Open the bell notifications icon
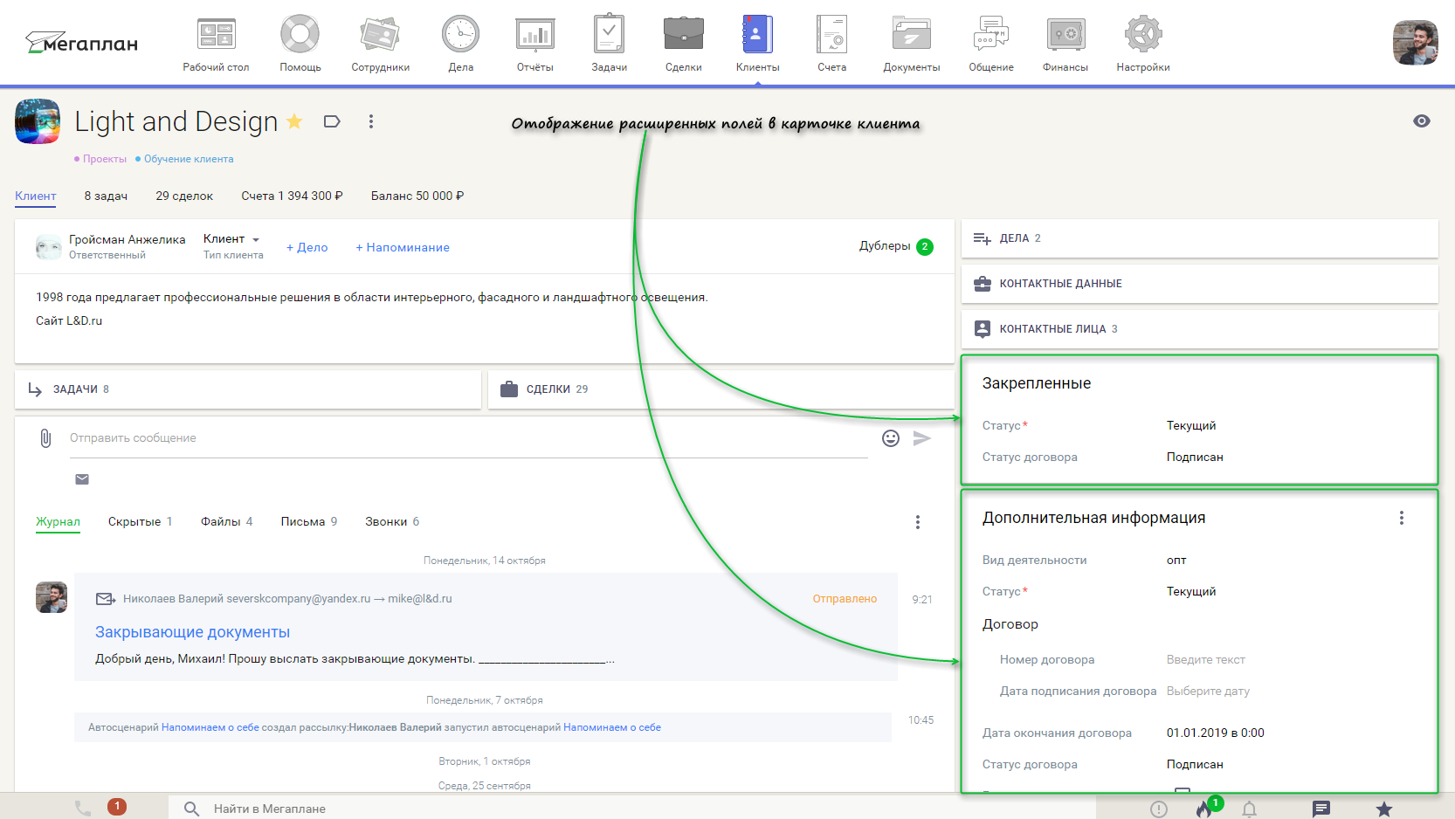The image size is (1455, 819). point(1250,809)
